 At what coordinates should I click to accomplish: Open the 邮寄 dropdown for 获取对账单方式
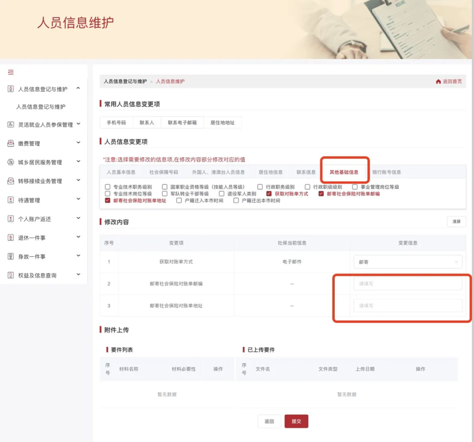pyautogui.click(x=408, y=262)
